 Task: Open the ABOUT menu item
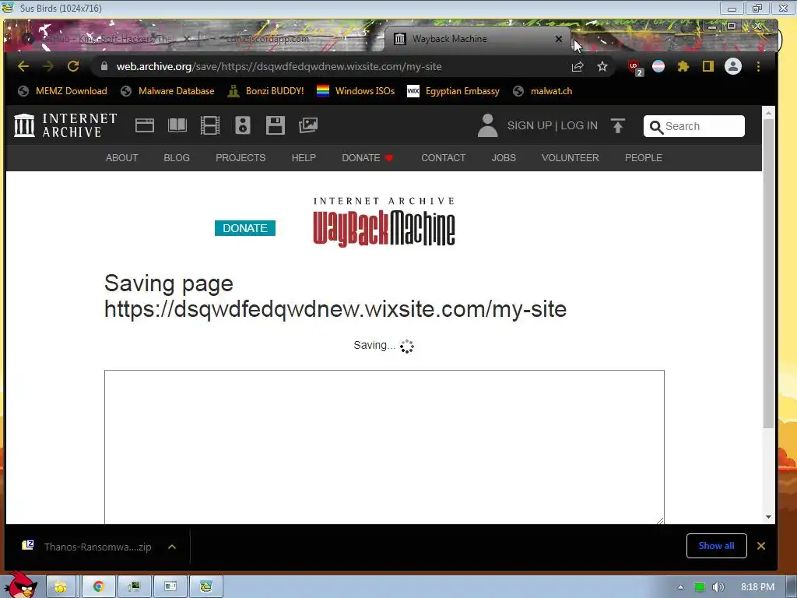click(121, 157)
